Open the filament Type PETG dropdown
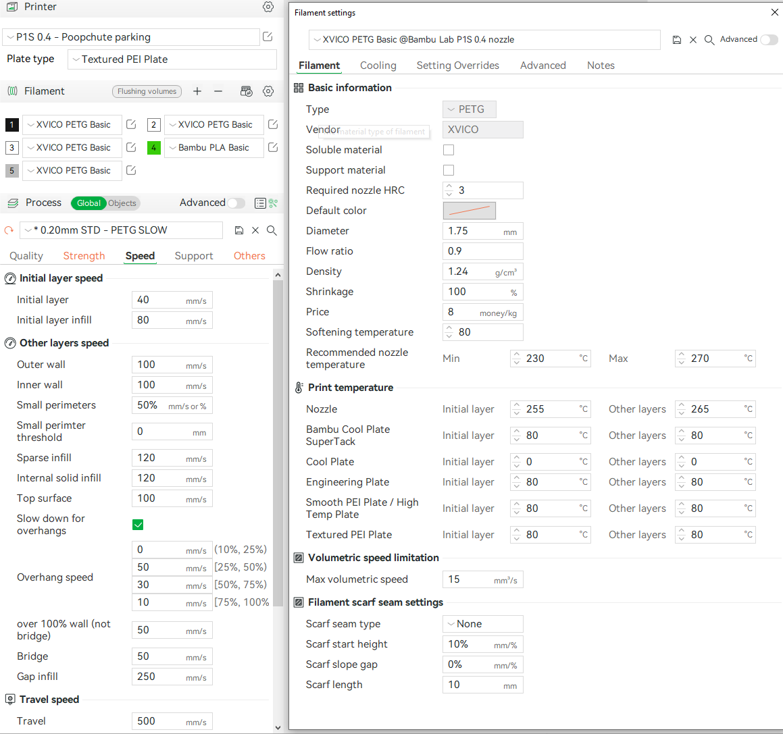Viewport: 783px width, 734px height. pyautogui.click(x=470, y=109)
